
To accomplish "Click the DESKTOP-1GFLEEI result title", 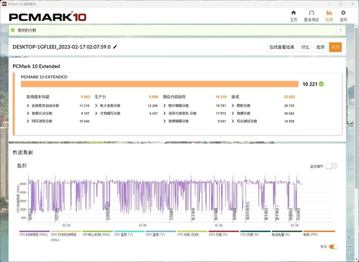I will pos(61,47).
